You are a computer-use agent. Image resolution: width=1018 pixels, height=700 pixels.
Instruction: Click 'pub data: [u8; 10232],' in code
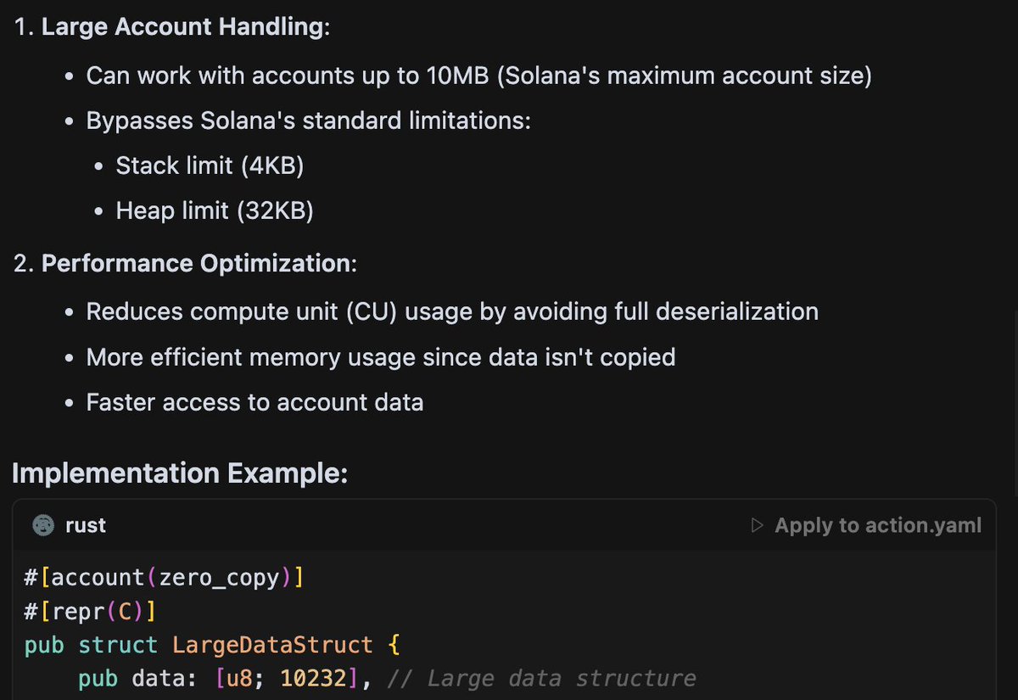[x=225, y=679]
